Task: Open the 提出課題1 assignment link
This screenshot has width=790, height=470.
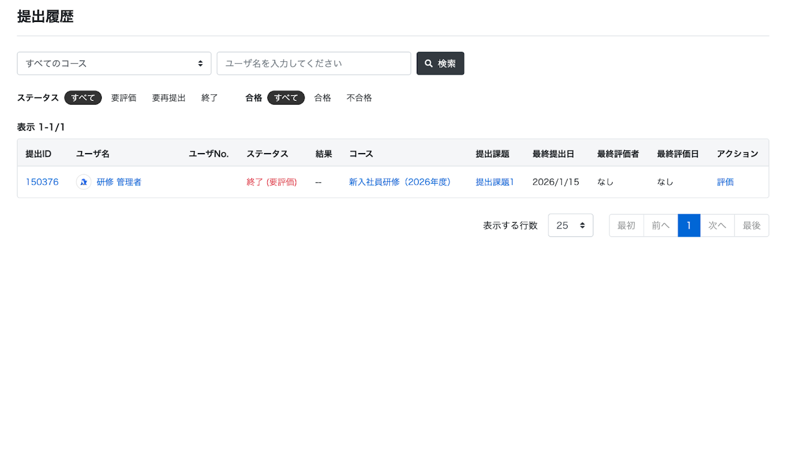Action: pyautogui.click(x=495, y=182)
